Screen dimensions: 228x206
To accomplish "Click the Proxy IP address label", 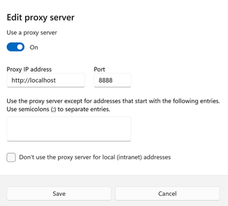I will click(x=29, y=70).
